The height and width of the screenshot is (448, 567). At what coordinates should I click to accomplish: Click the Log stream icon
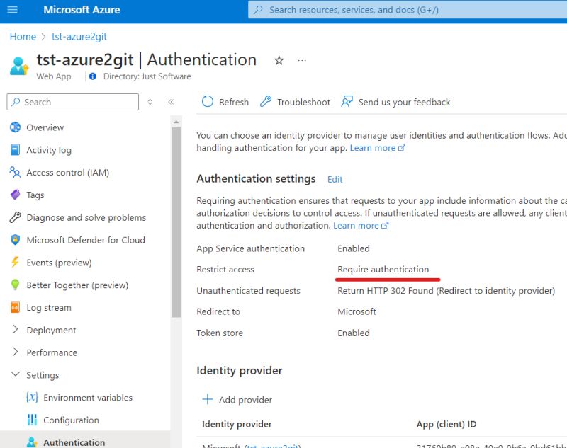pyautogui.click(x=16, y=307)
